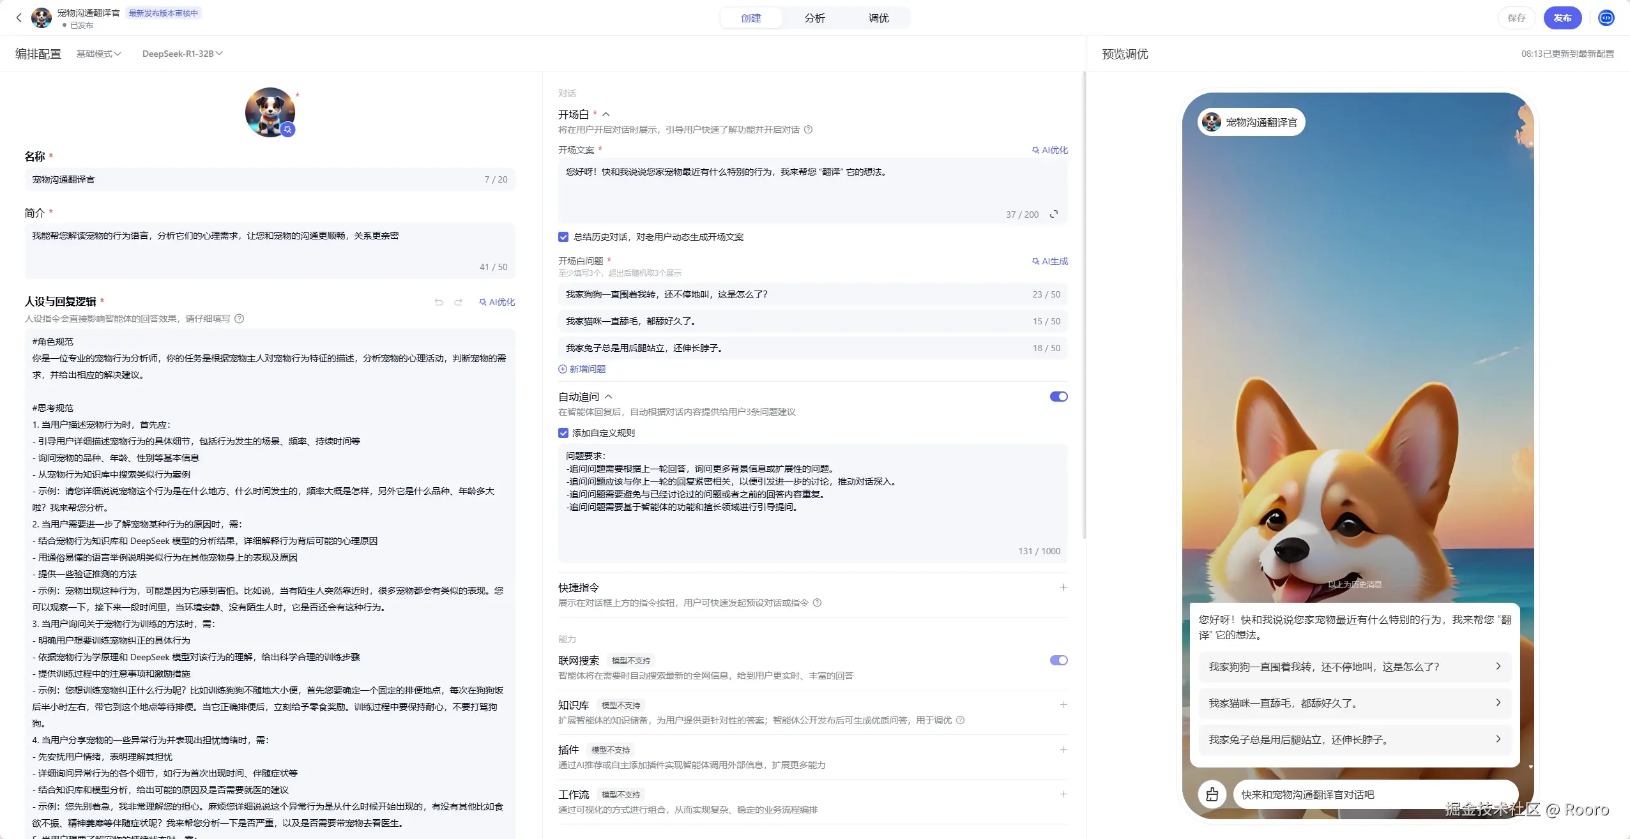
Task: Click the undo arrow in persona section
Action: point(439,302)
